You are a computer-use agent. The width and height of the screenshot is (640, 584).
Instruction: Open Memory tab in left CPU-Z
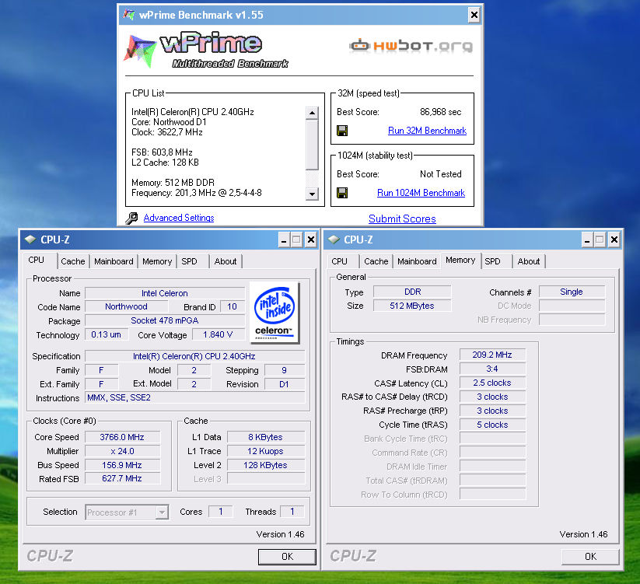157,261
